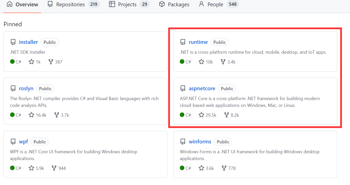
Task: Click the home icon next to Overview
Action: coord(9,4)
